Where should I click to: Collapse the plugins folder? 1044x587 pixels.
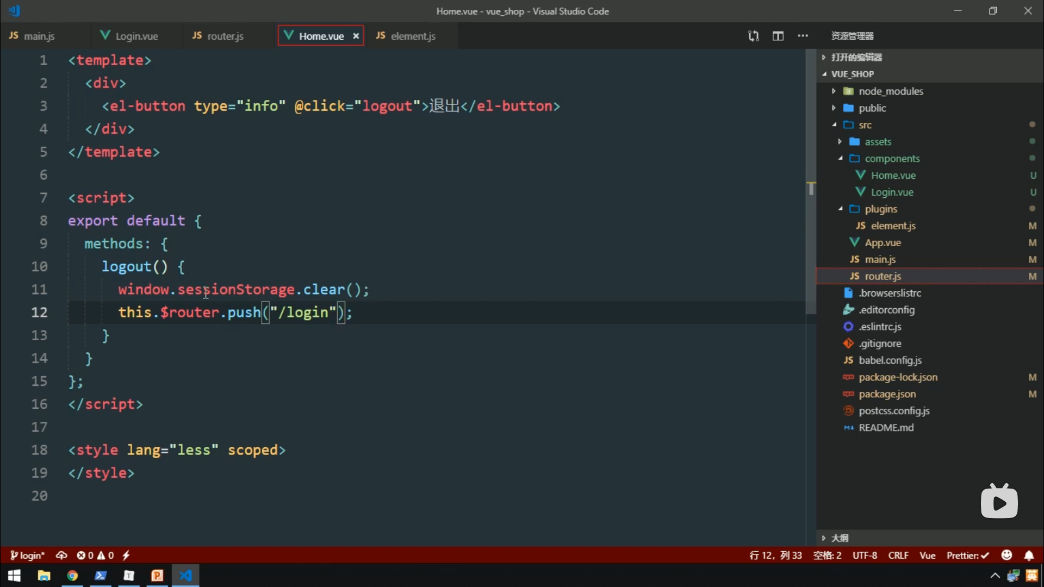[x=930, y=209]
